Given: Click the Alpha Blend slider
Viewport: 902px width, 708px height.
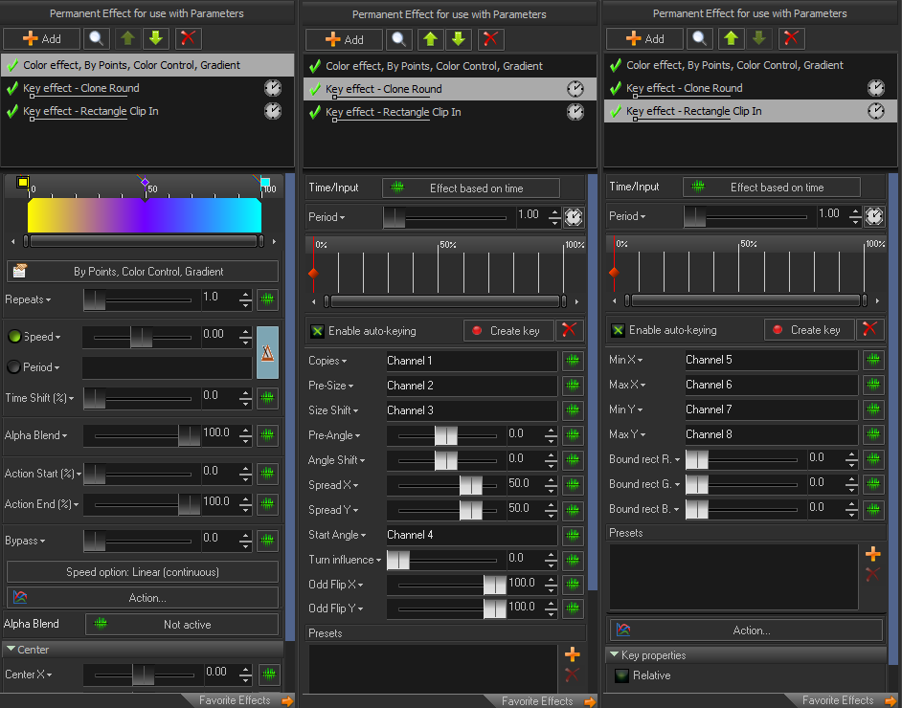Looking at the screenshot, I should pos(142,436).
